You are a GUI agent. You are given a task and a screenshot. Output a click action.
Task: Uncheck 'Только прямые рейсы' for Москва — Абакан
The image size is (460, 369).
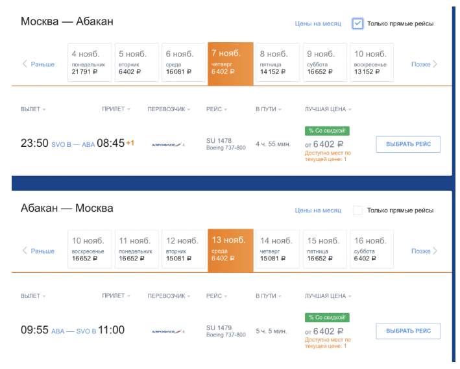pyautogui.click(x=357, y=23)
